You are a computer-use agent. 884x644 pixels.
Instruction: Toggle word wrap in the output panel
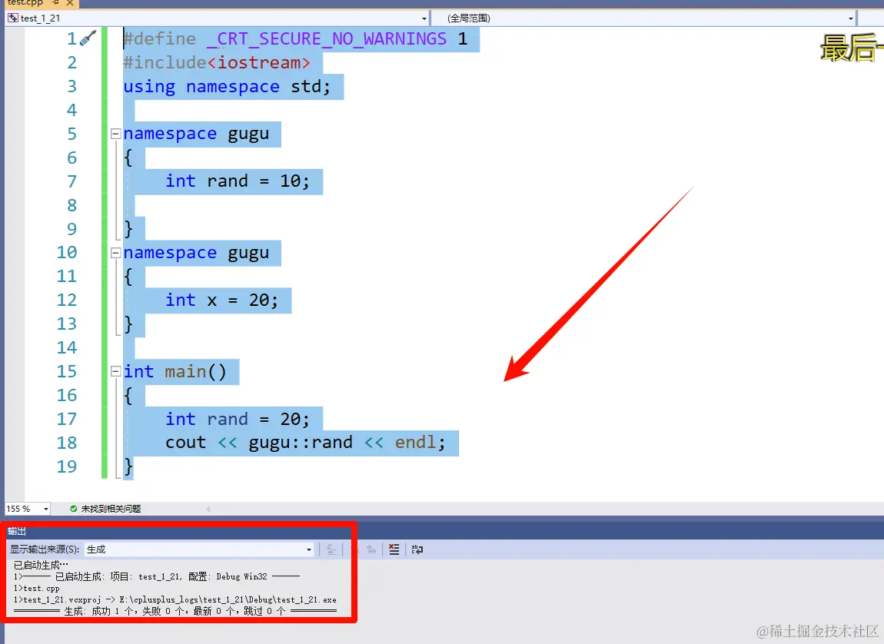417,549
